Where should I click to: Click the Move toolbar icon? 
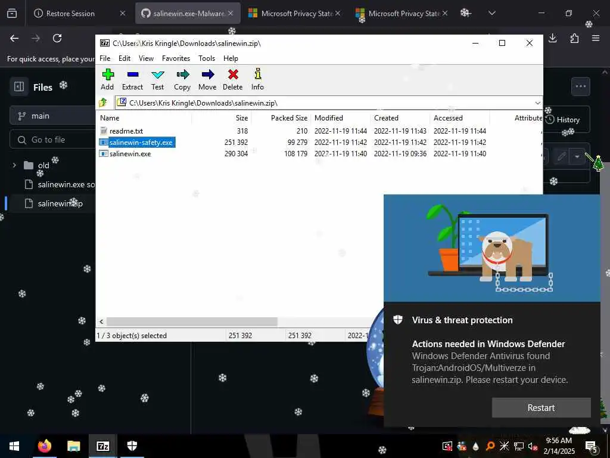tap(207, 79)
